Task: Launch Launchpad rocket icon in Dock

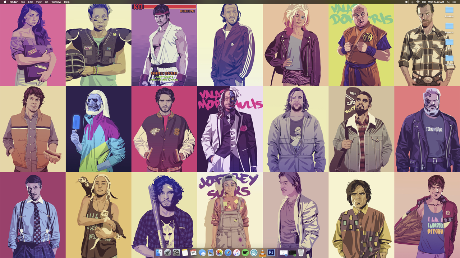Action: (x=167, y=253)
